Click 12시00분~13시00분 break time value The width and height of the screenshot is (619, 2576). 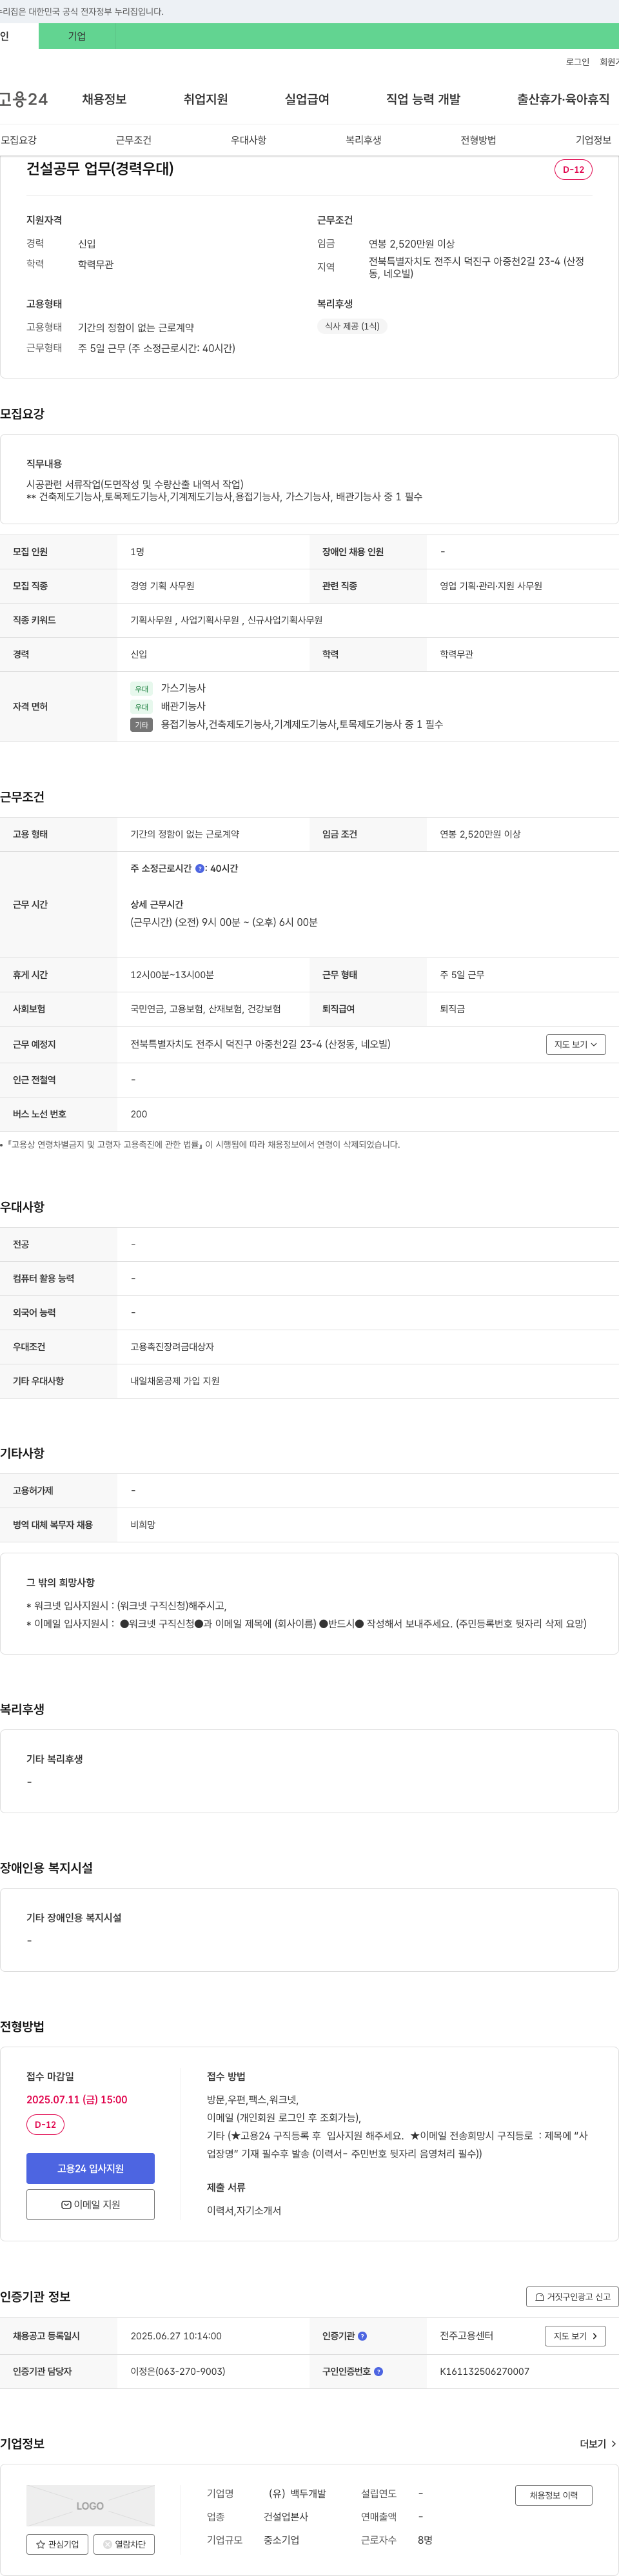click(172, 975)
